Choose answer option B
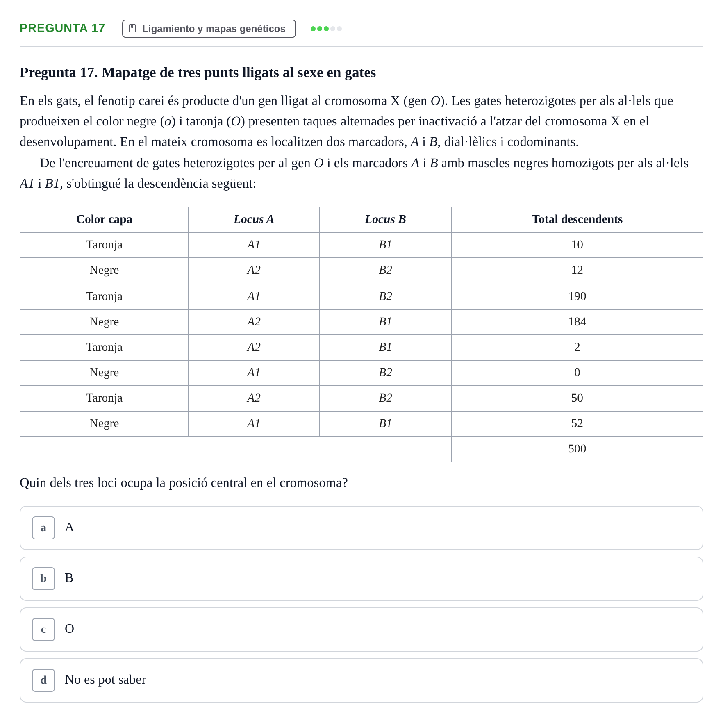723x723 pixels. pyautogui.click(x=361, y=579)
